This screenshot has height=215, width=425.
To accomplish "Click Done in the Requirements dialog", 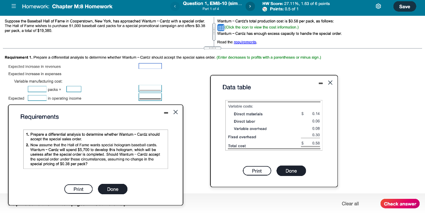I will (112, 189).
